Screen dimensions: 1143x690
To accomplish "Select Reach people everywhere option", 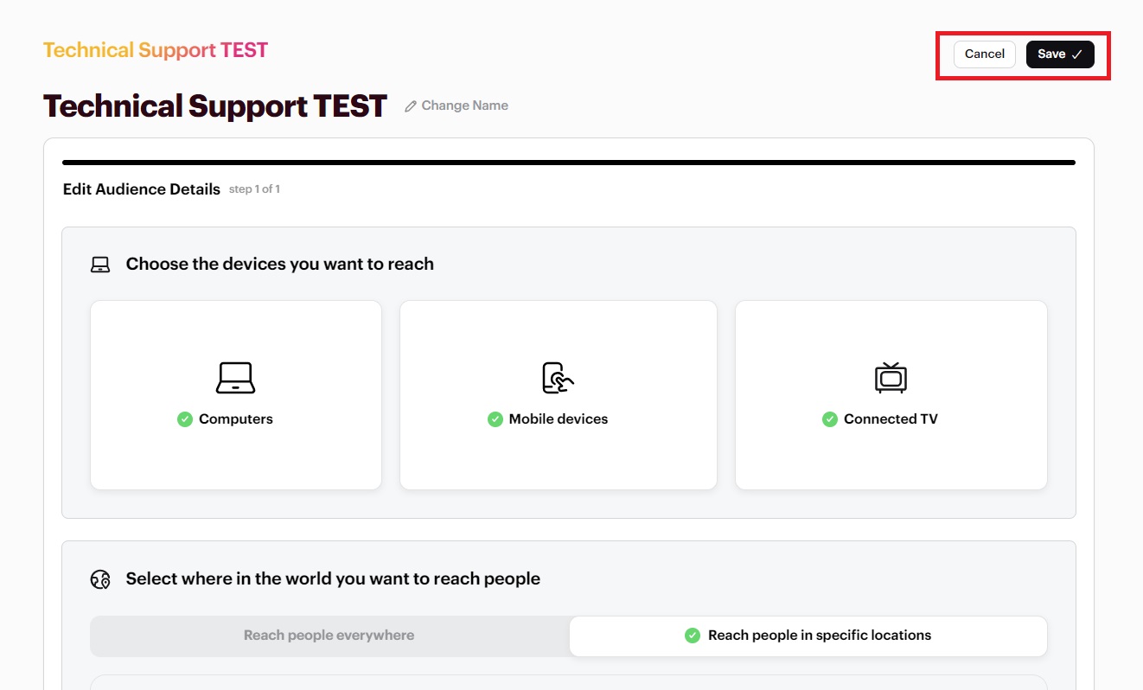I will click(329, 636).
